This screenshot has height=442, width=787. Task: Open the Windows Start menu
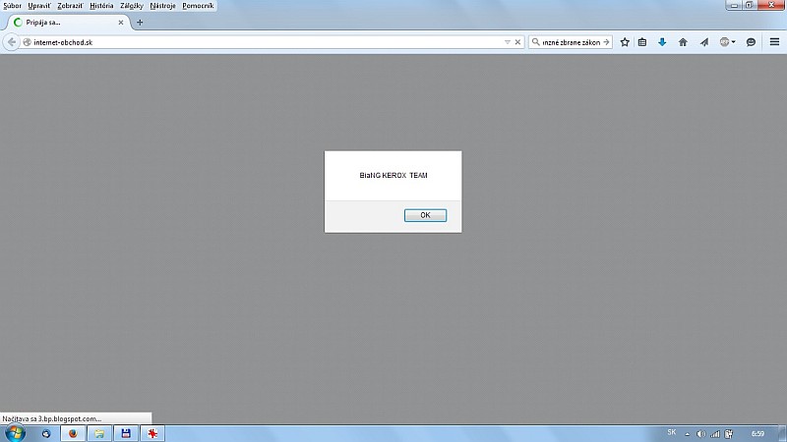tap(14, 432)
